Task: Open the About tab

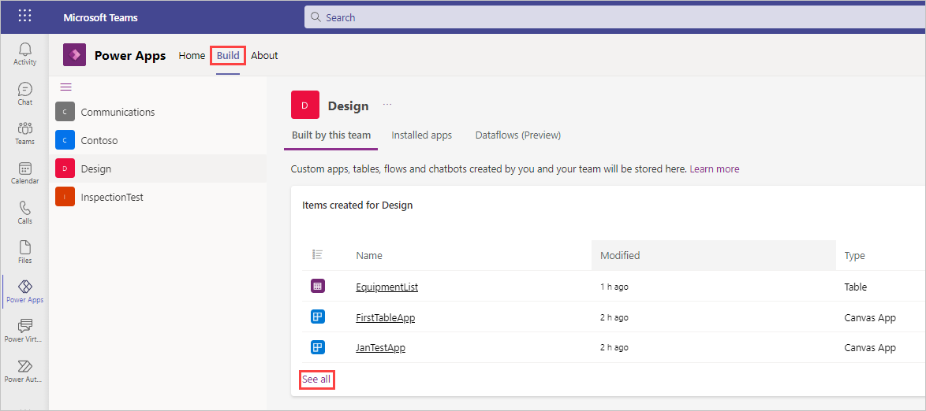Action: point(264,55)
